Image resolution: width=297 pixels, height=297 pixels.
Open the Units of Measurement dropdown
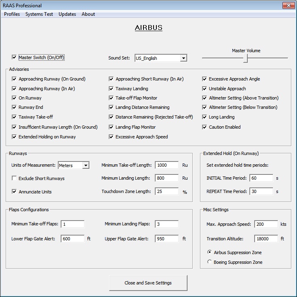(86, 165)
